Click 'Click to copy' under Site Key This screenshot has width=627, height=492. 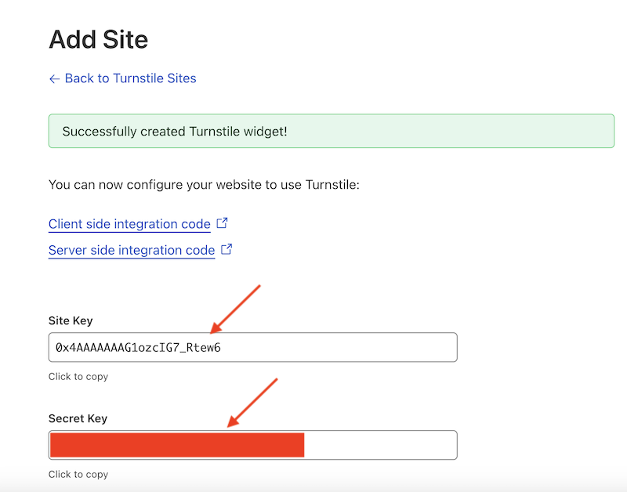(x=78, y=377)
